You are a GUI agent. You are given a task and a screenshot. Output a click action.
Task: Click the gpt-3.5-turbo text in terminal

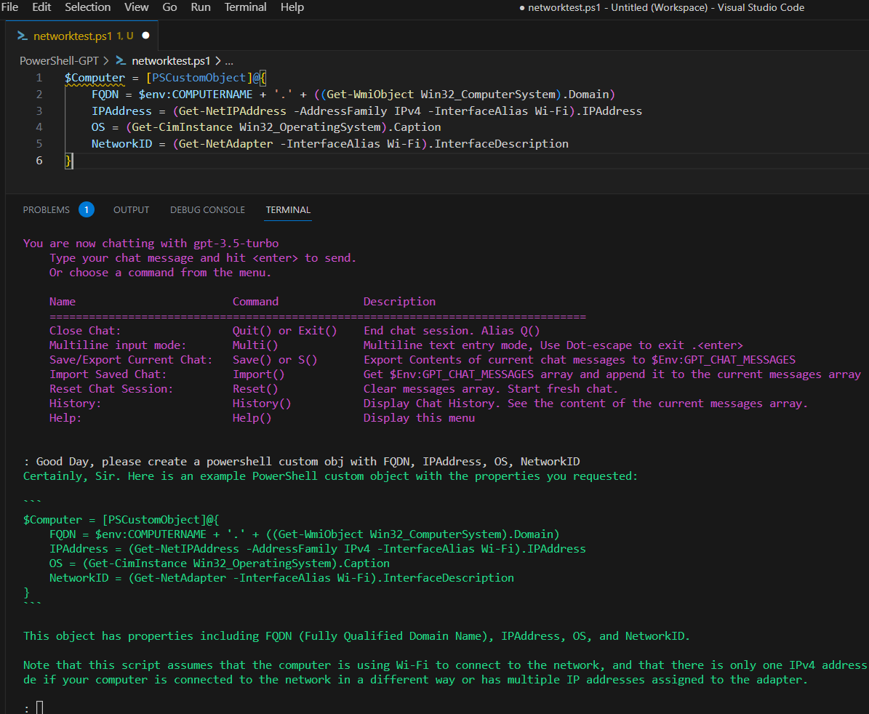pyautogui.click(x=236, y=243)
